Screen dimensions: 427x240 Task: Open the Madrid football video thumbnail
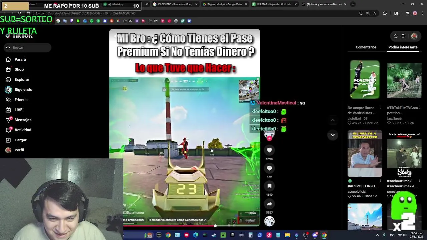click(x=365, y=79)
